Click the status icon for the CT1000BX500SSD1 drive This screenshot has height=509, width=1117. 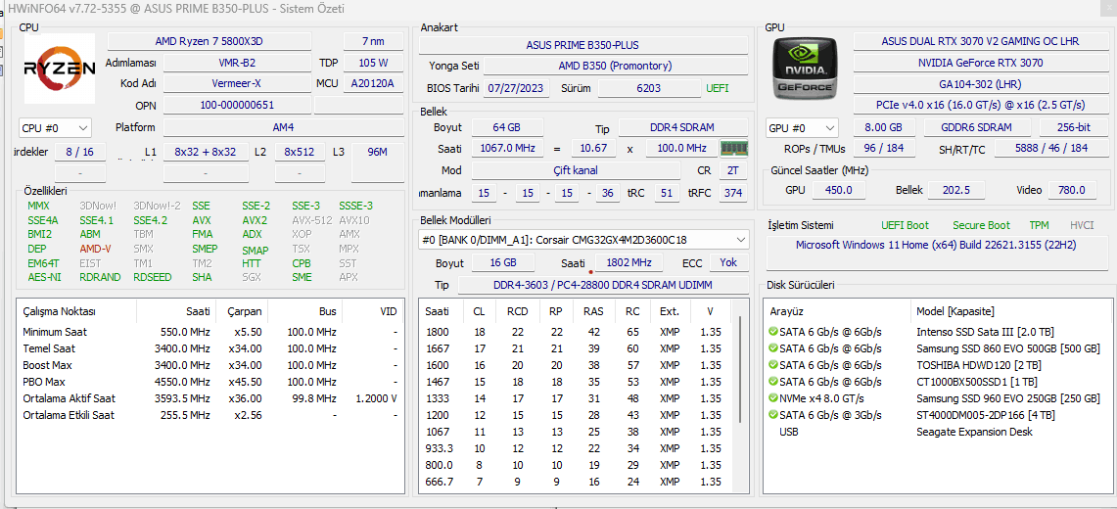coord(773,383)
